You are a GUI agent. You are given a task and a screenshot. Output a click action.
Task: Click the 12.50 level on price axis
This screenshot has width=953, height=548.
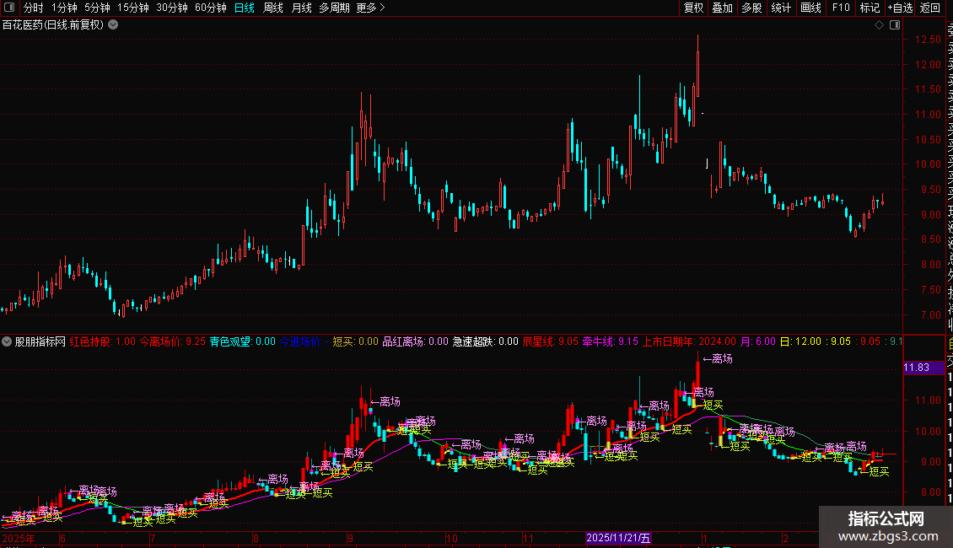coord(928,40)
